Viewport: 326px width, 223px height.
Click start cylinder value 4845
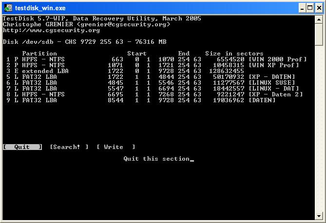pos(115,82)
